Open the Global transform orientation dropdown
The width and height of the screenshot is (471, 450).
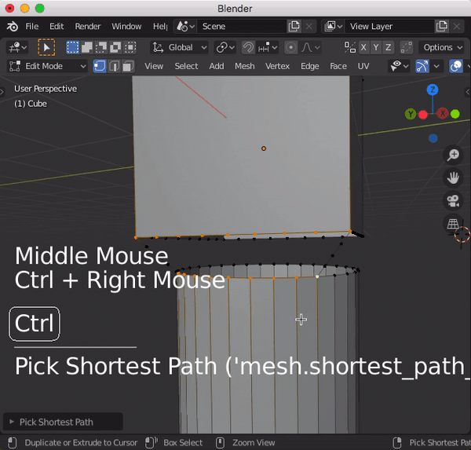[180, 47]
